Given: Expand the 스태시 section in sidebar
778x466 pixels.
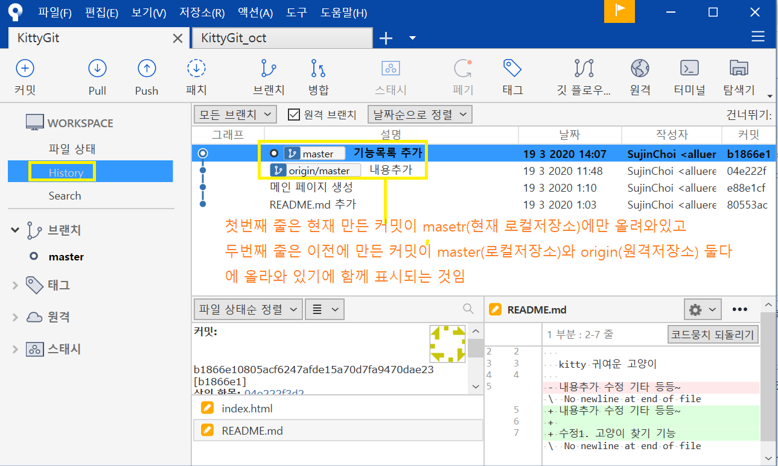Looking at the screenshot, I should click(x=16, y=350).
